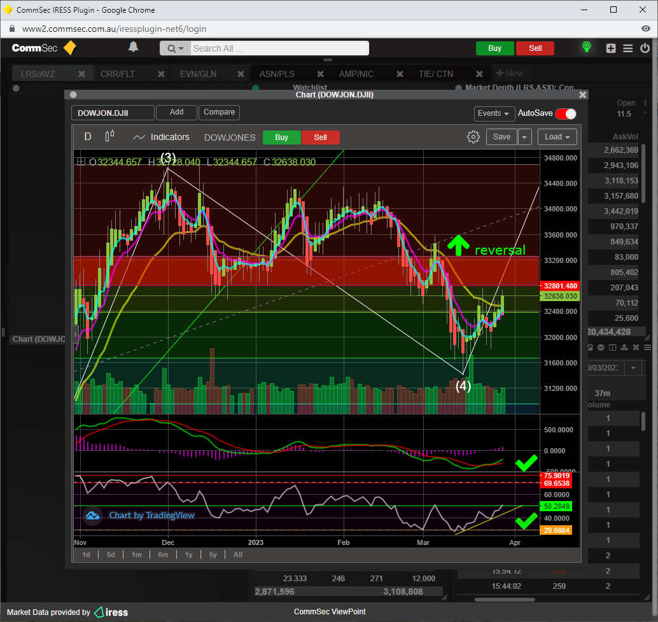Screen dimensions: 658x622
Task: Switch to the TIE/ CTN tab
Action: [x=435, y=74]
